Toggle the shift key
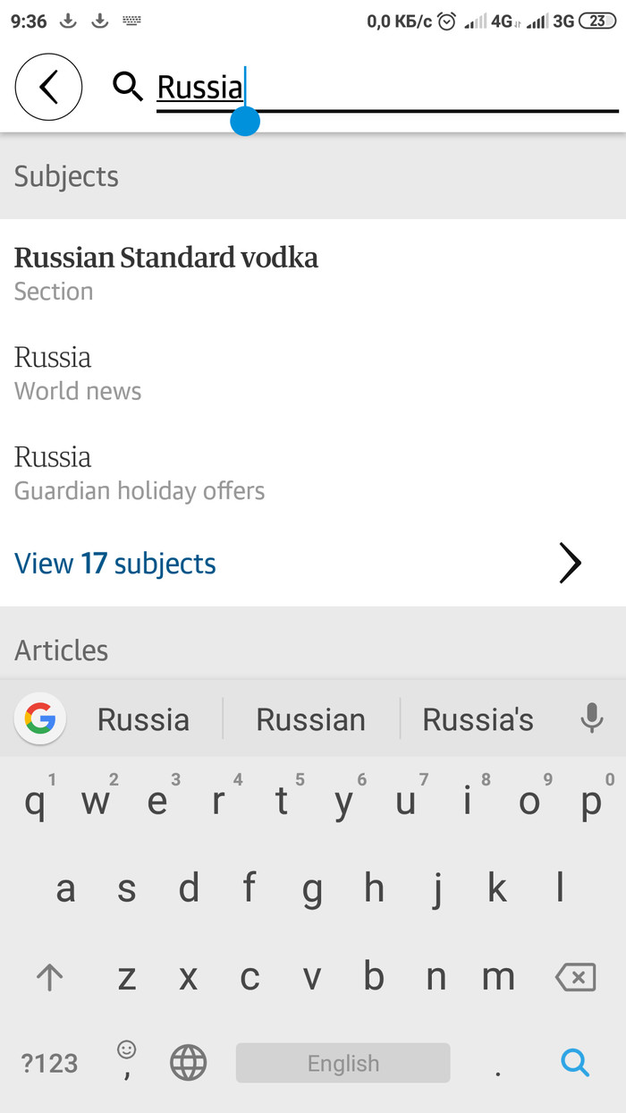This screenshot has width=626, height=1113. click(x=49, y=978)
